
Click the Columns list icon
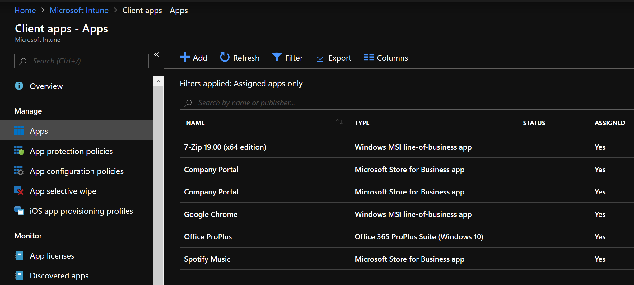[x=368, y=57]
